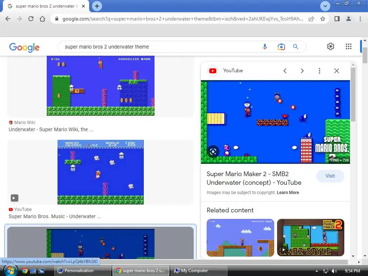Screen dimensions: 368x276
Task: Open the large SMB2 underwater preview image
Action: (x=275, y=122)
